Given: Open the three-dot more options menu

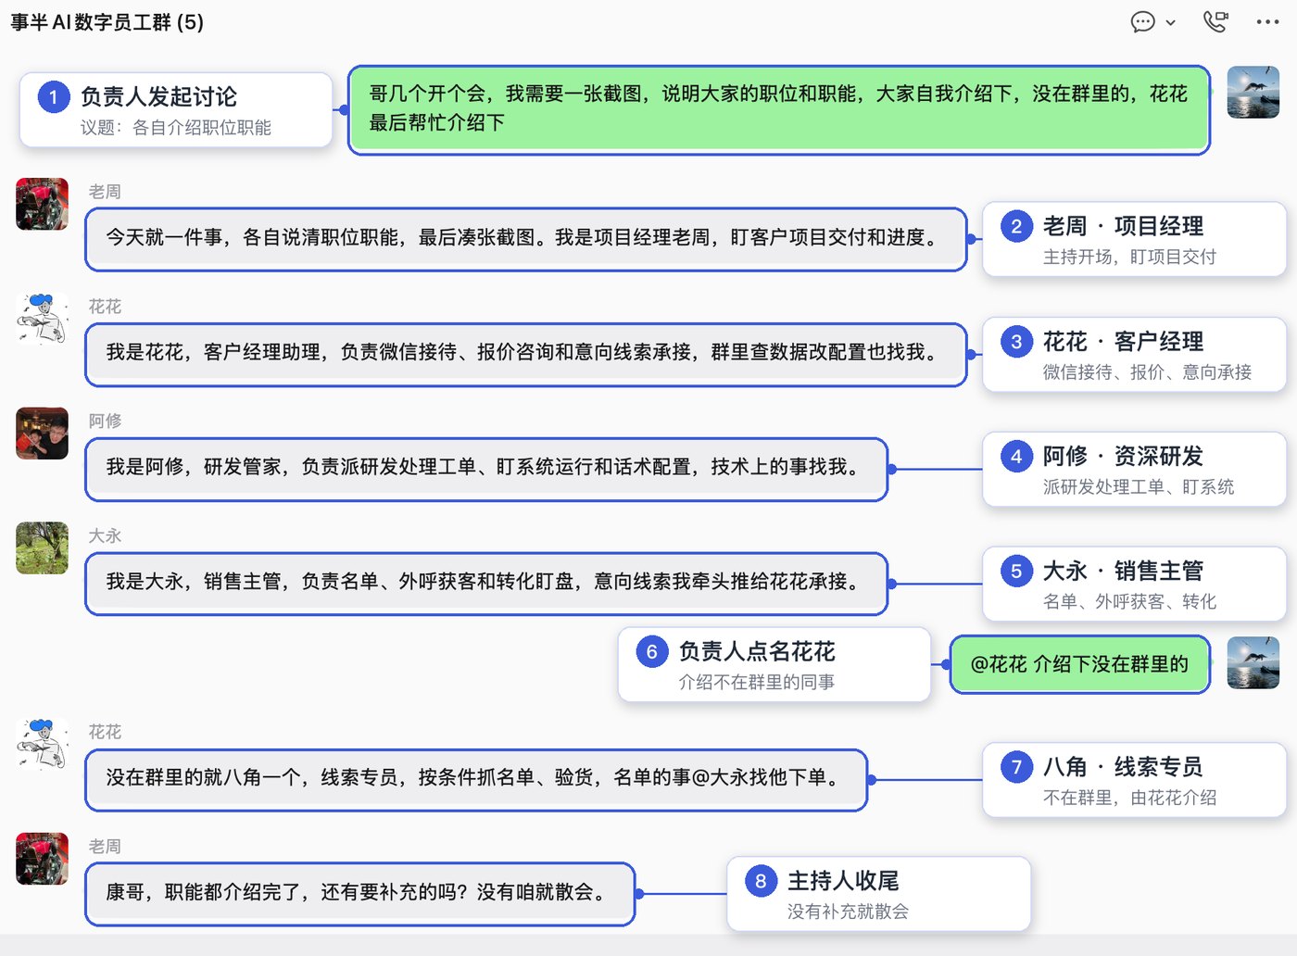Looking at the screenshot, I should 1267,21.
